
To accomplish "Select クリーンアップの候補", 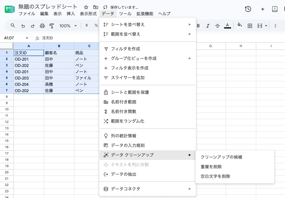I will coord(235,157).
